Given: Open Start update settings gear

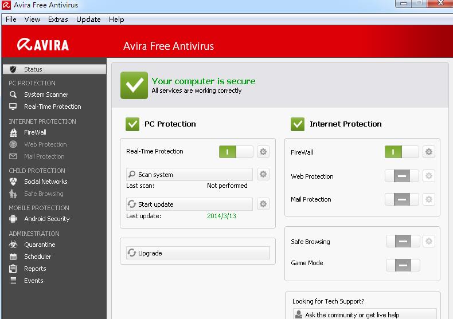Looking at the screenshot, I should point(263,204).
